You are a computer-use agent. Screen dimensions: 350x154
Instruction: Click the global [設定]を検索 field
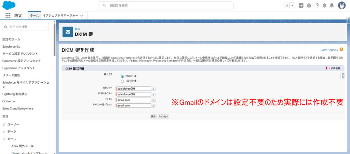pos(166,5)
